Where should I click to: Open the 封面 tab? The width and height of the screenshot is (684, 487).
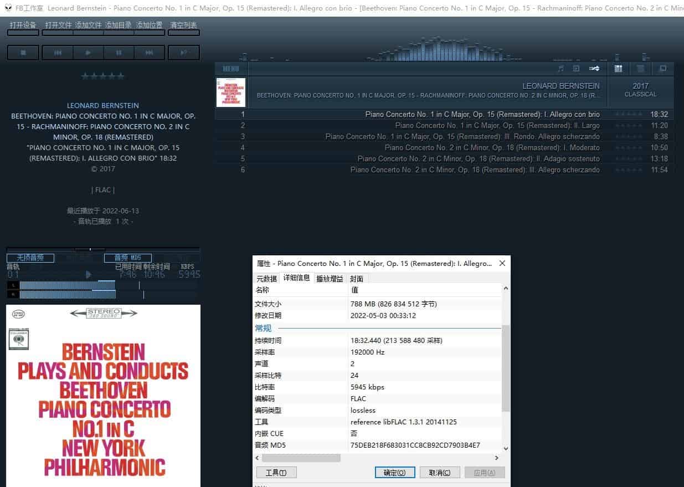[357, 279]
